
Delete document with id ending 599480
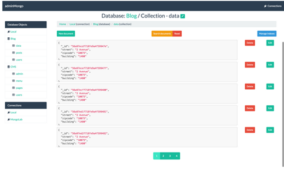click(250, 86)
